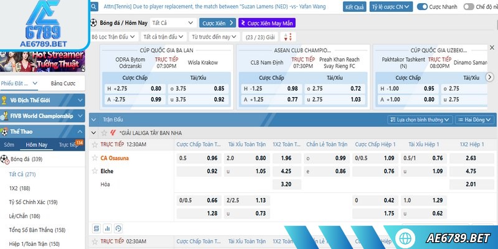Star the Elche team
This screenshot has width=498, height=249.
tap(95, 171)
